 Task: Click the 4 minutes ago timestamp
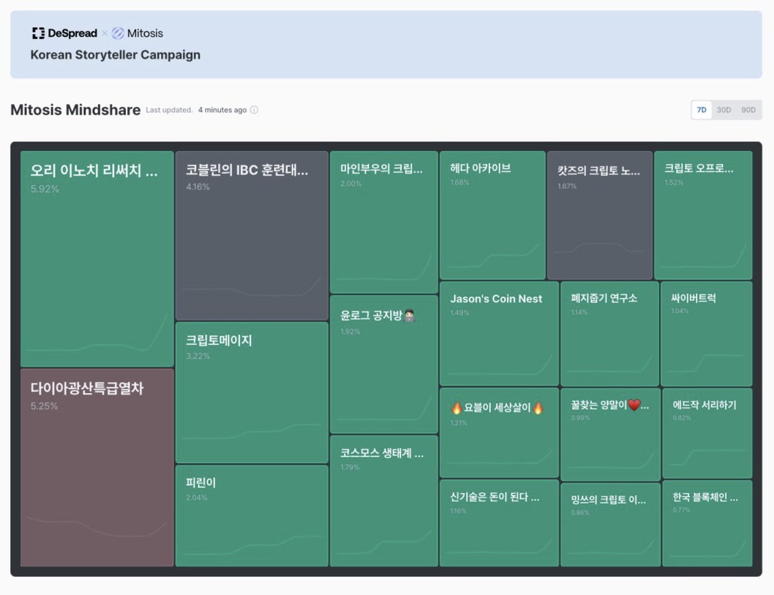point(222,110)
